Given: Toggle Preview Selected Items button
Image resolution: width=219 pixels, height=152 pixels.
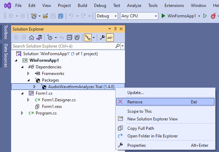Looking at the screenshot, I should pos(110,37).
